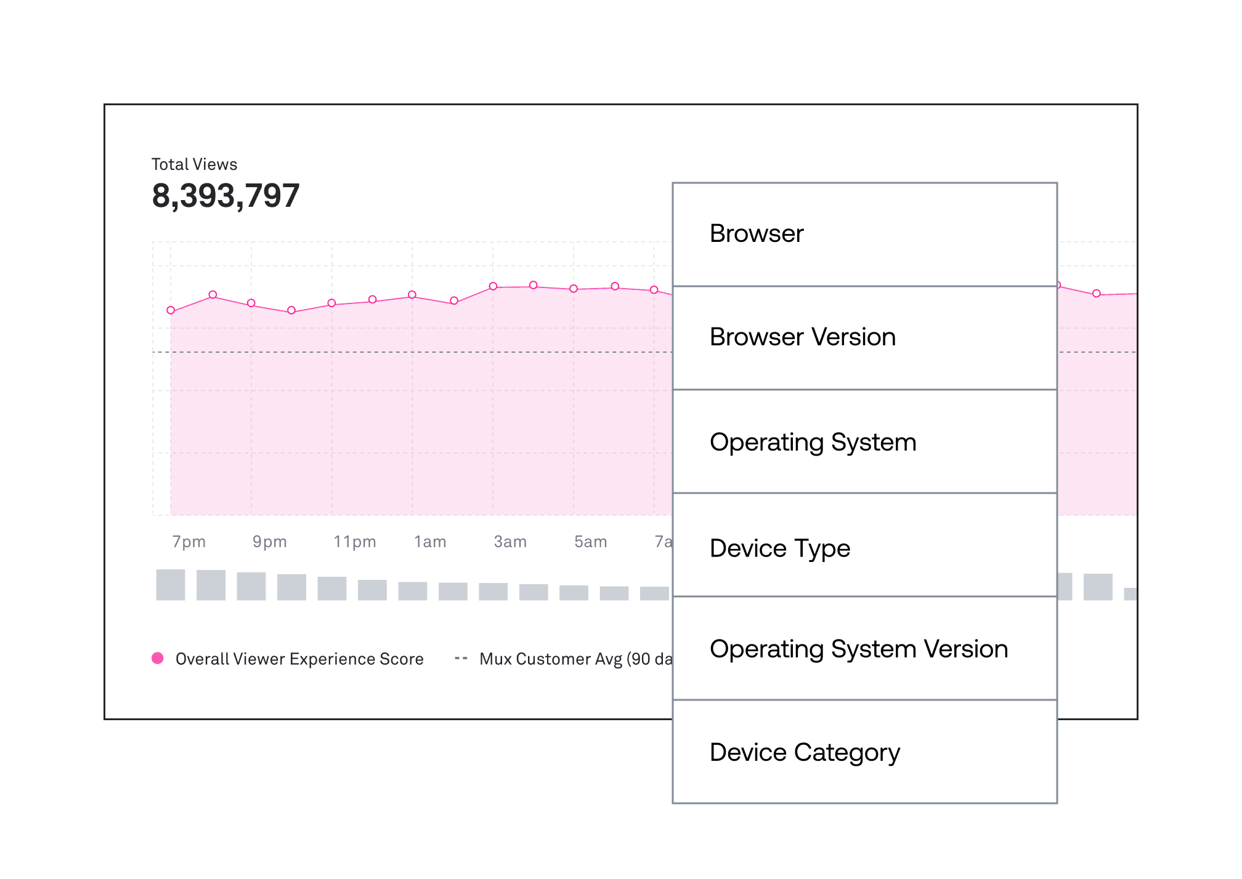Image resolution: width=1242 pixels, height=879 pixels.
Task: Click the Mux Customer Avg legend label
Action: [575, 659]
